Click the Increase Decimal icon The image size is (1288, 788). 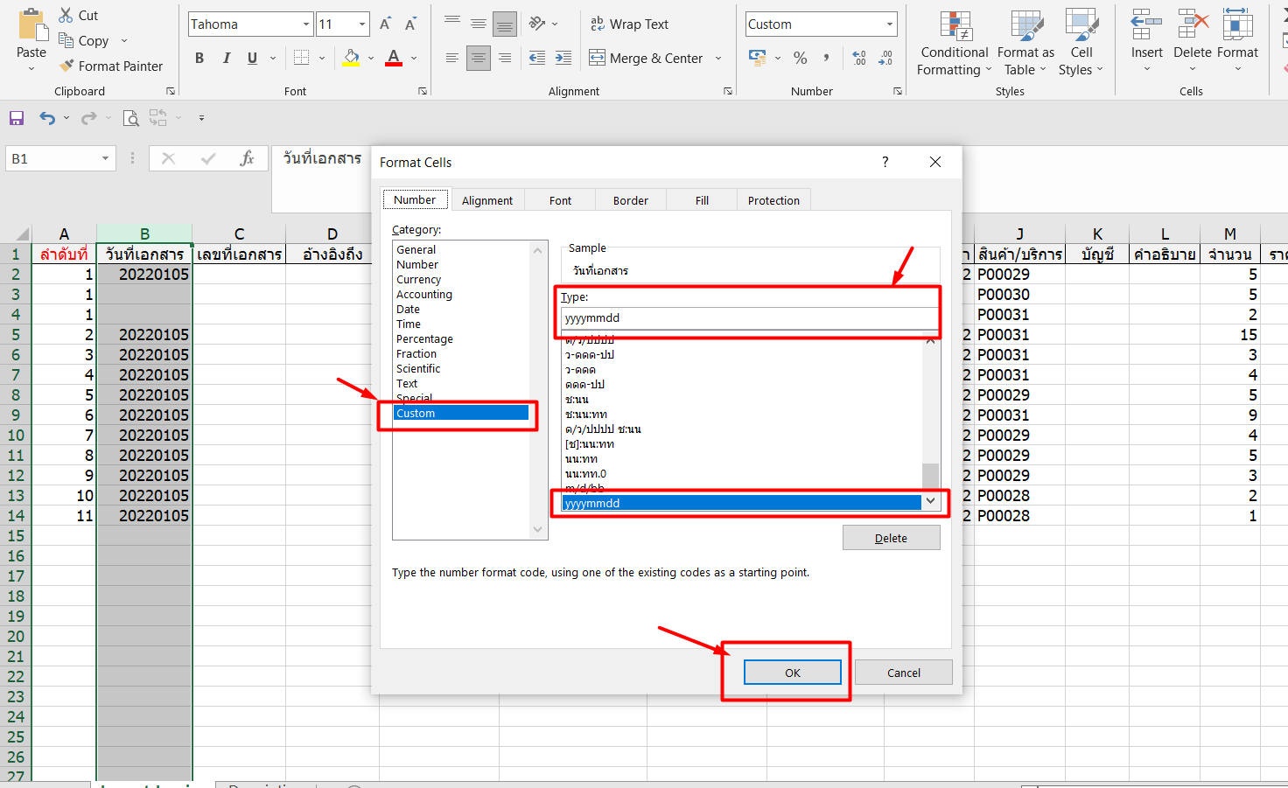[x=859, y=58]
